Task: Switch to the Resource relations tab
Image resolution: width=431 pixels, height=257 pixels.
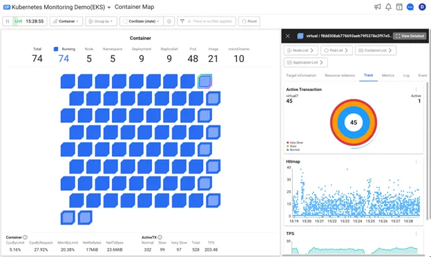Action: pyautogui.click(x=340, y=75)
